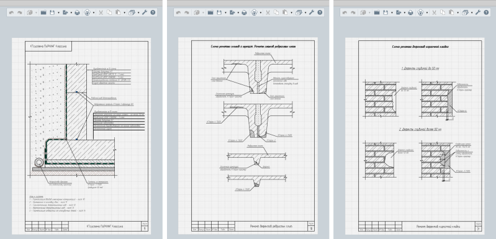496x239 pixels.
Task: Click the 3D box view icon above the brick masonry drawing
Action: (x=363, y=12)
